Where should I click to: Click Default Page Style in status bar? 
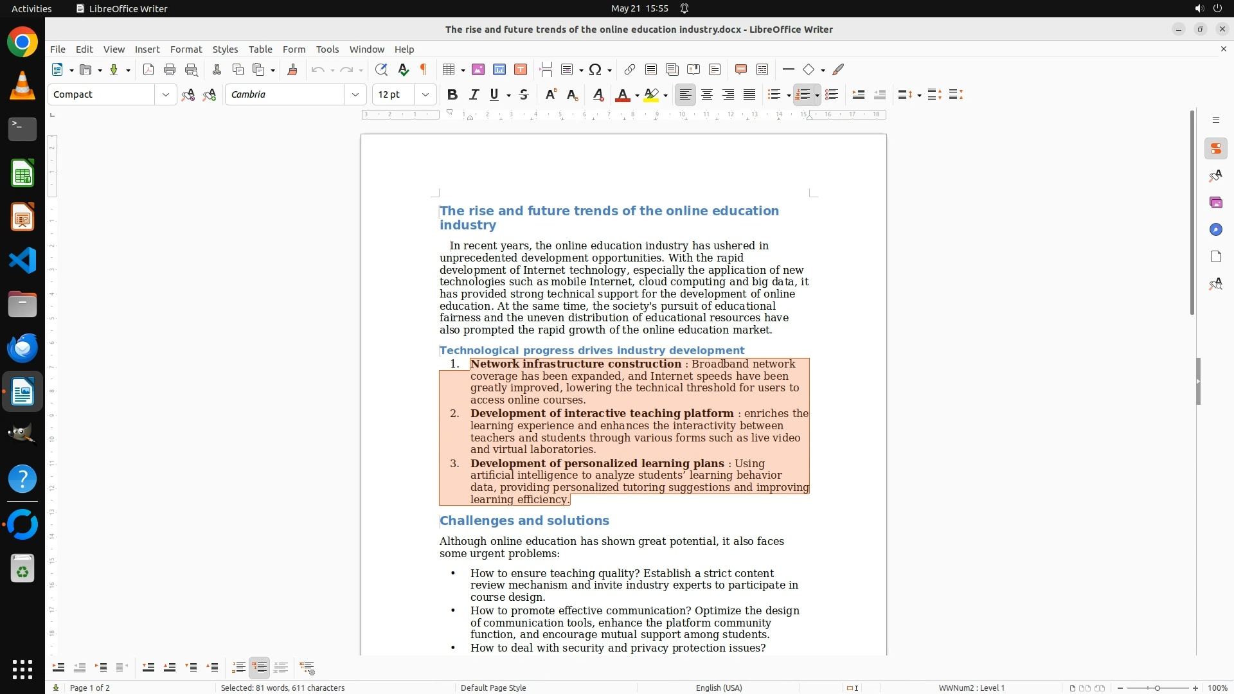493,688
